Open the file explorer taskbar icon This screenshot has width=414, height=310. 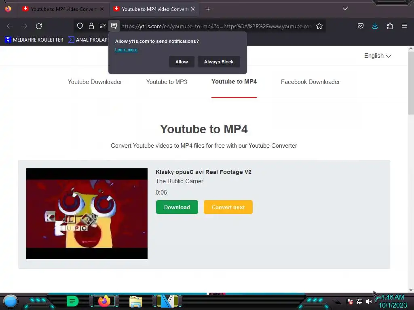136,302
